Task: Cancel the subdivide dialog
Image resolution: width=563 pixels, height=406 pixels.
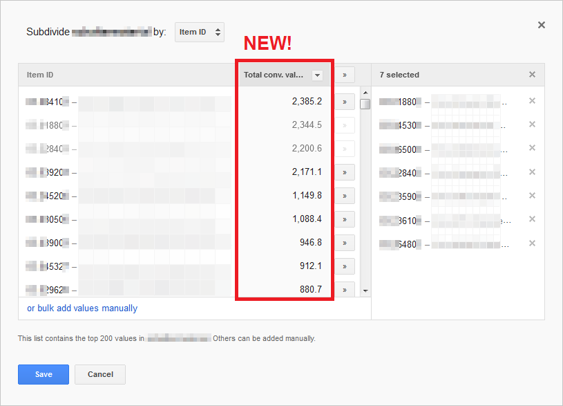Action: point(100,374)
